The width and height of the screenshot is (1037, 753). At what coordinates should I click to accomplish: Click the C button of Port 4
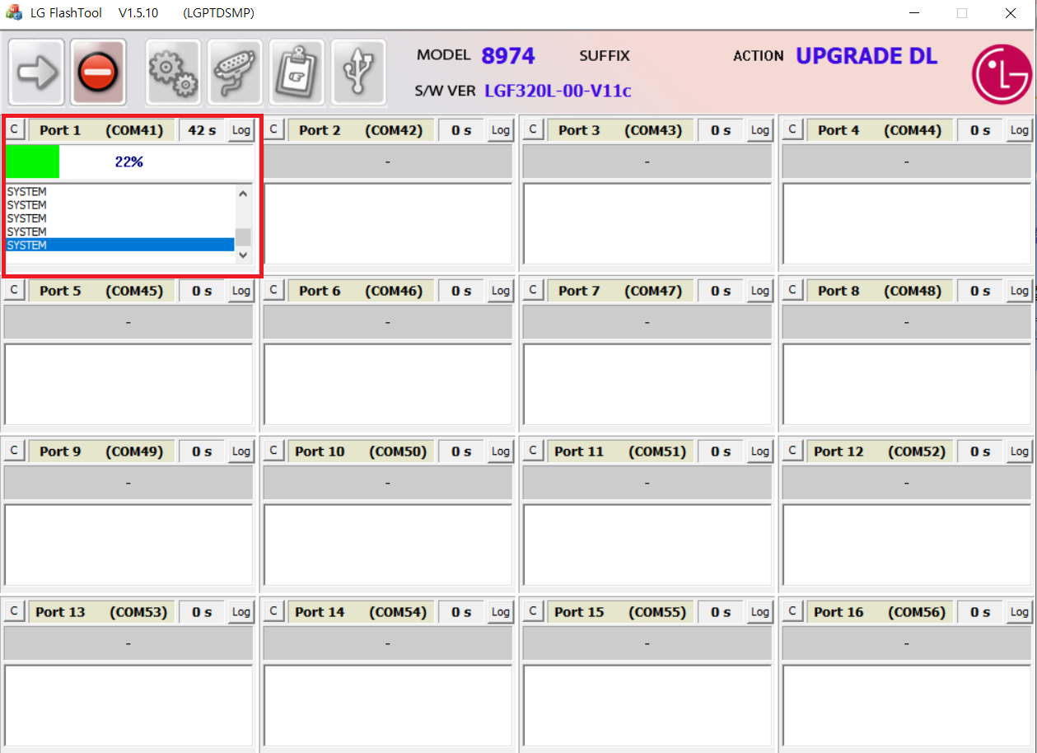pyautogui.click(x=792, y=129)
